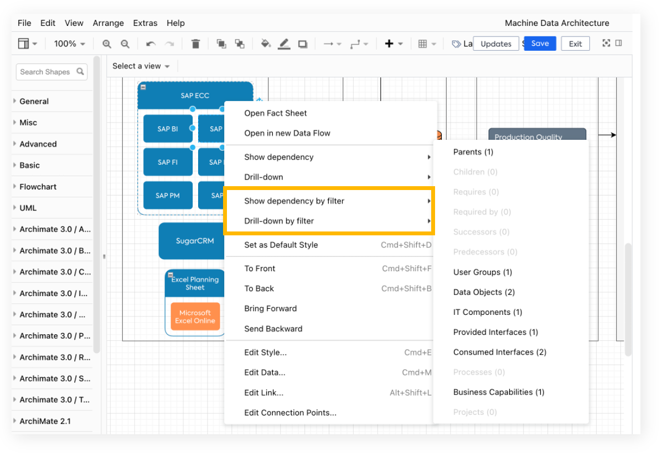Open the Edit menu
Screen dimensions: 662x453
48,23
